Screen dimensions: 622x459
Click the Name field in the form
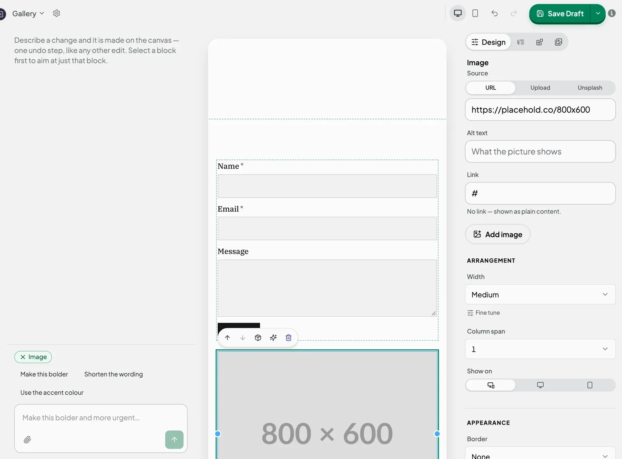tap(327, 186)
